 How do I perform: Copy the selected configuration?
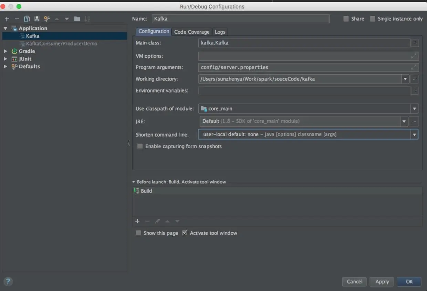point(27,19)
